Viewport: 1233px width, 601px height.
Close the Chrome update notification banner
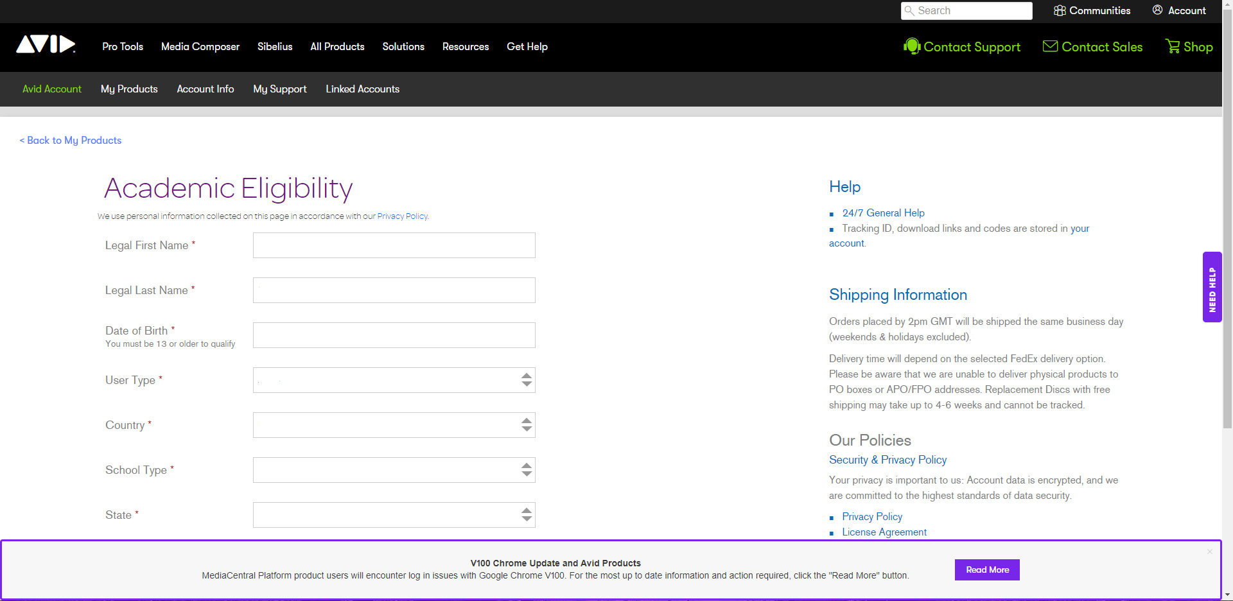tap(1210, 552)
